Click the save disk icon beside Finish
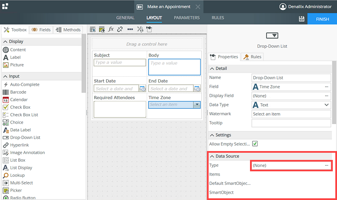 pyautogui.click(x=302, y=19)
